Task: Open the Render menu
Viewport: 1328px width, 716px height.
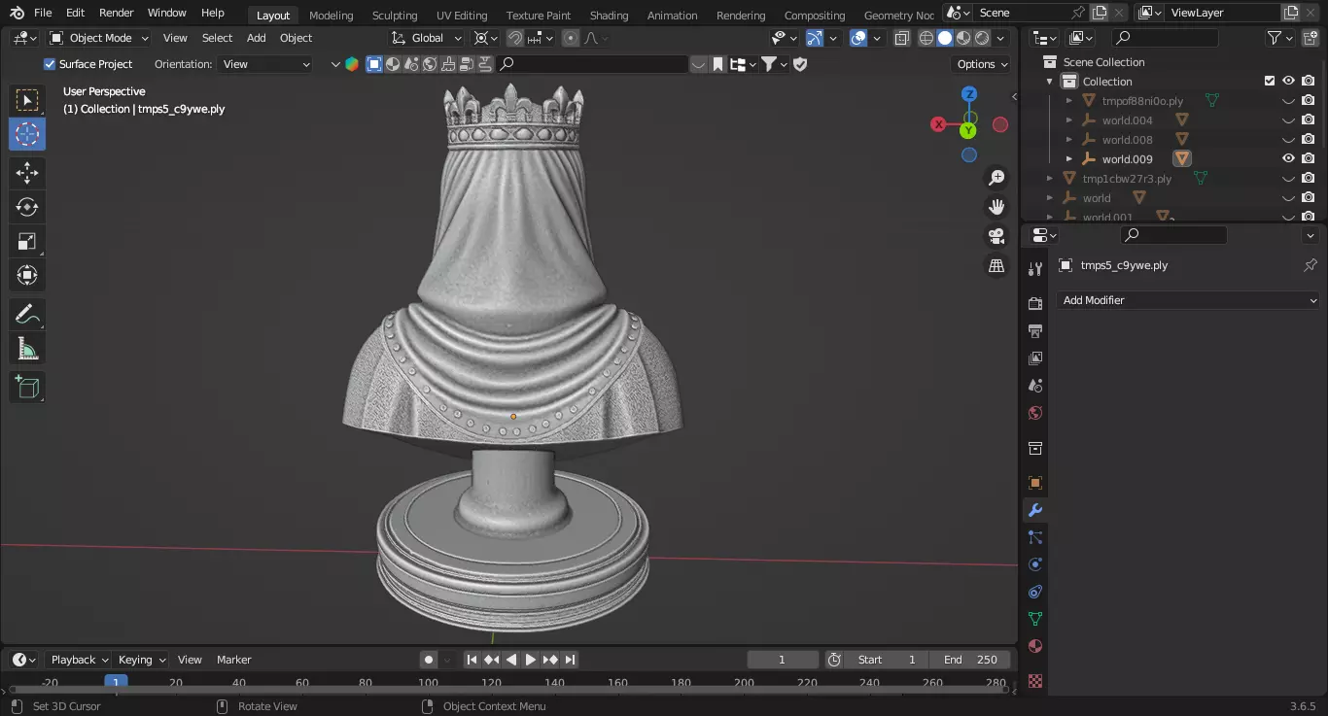Action: click(x=117, y=13)
